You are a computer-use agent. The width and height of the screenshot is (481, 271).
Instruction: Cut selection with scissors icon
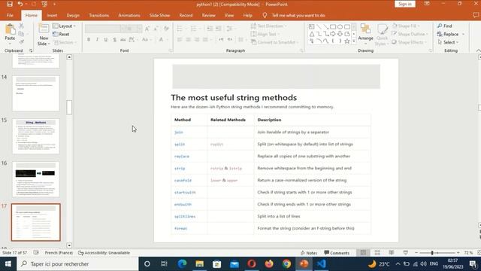(x=21, y=26)
